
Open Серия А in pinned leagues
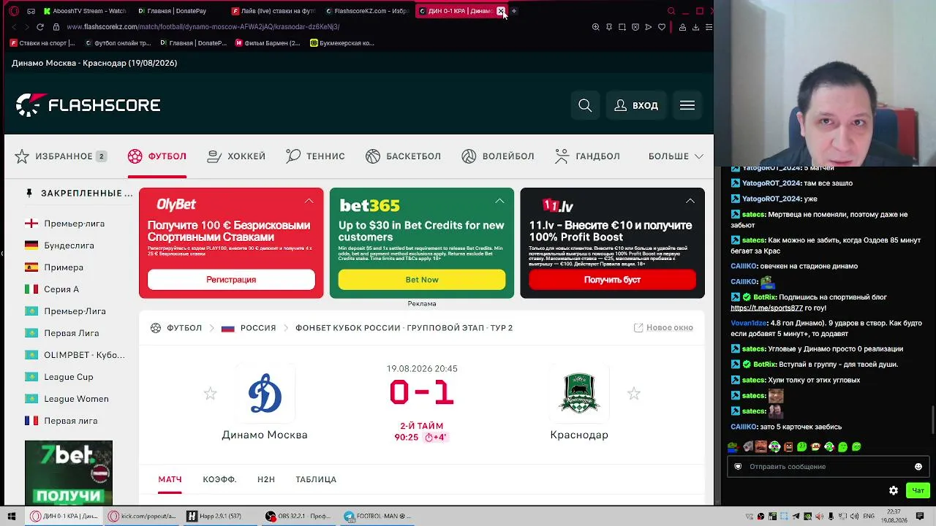click(x=61, y=289)
